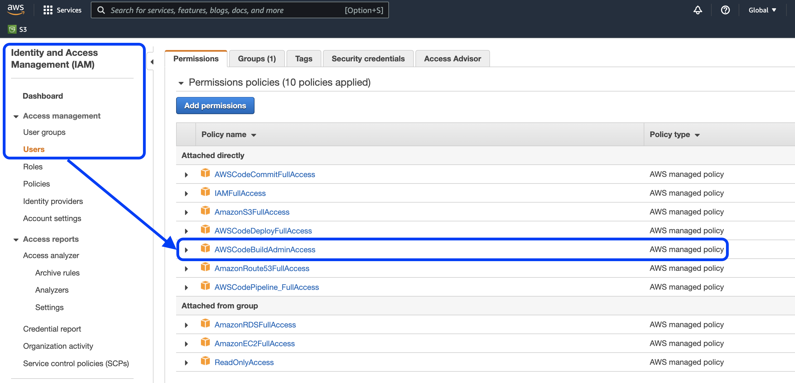795x383 pixels.
Task: Click the notifications bell icon
Action: (x=698, y=10)
